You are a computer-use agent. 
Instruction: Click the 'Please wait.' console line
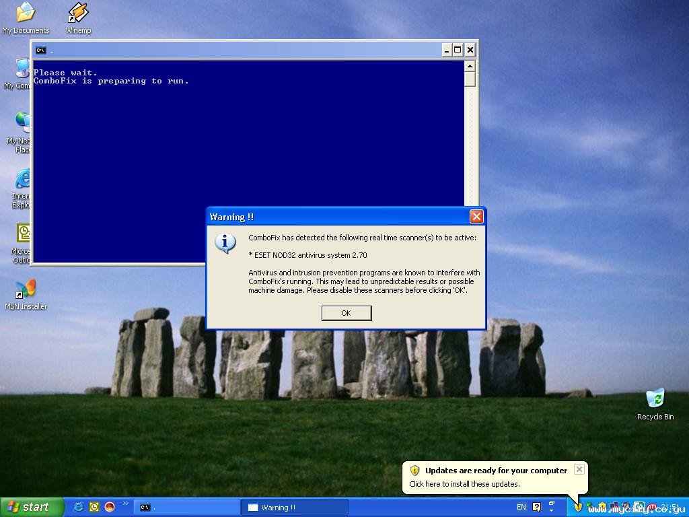click(65, 73)
